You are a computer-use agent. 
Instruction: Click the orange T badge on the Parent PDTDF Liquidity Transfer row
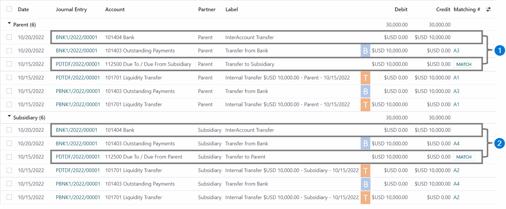(365, 78)
